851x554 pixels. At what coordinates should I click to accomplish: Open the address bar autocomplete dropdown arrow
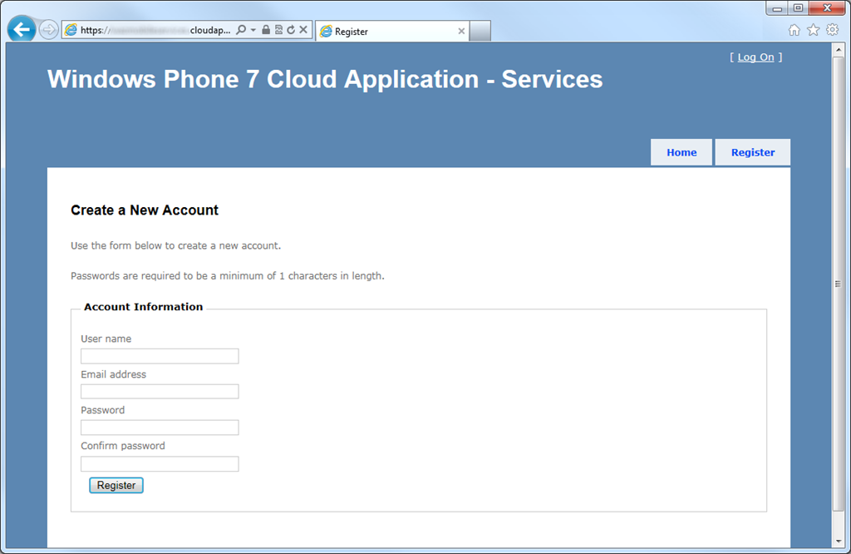(253, 30)
